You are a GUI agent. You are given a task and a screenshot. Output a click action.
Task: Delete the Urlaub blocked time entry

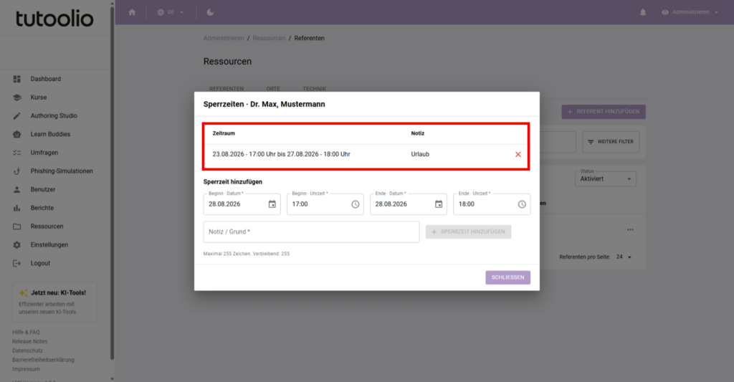518,155
